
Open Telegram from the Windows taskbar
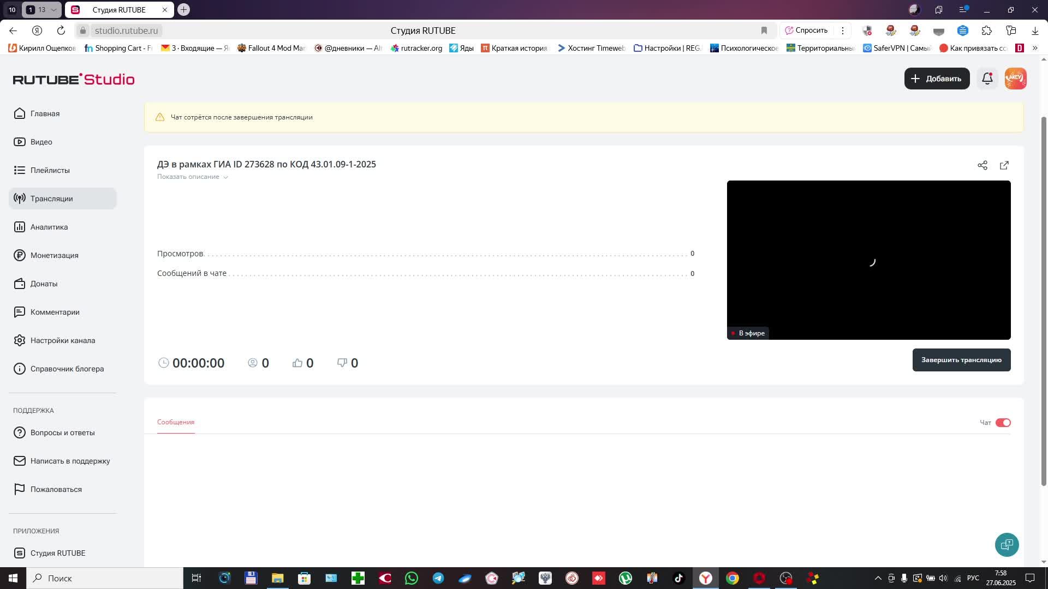(438, 578)
